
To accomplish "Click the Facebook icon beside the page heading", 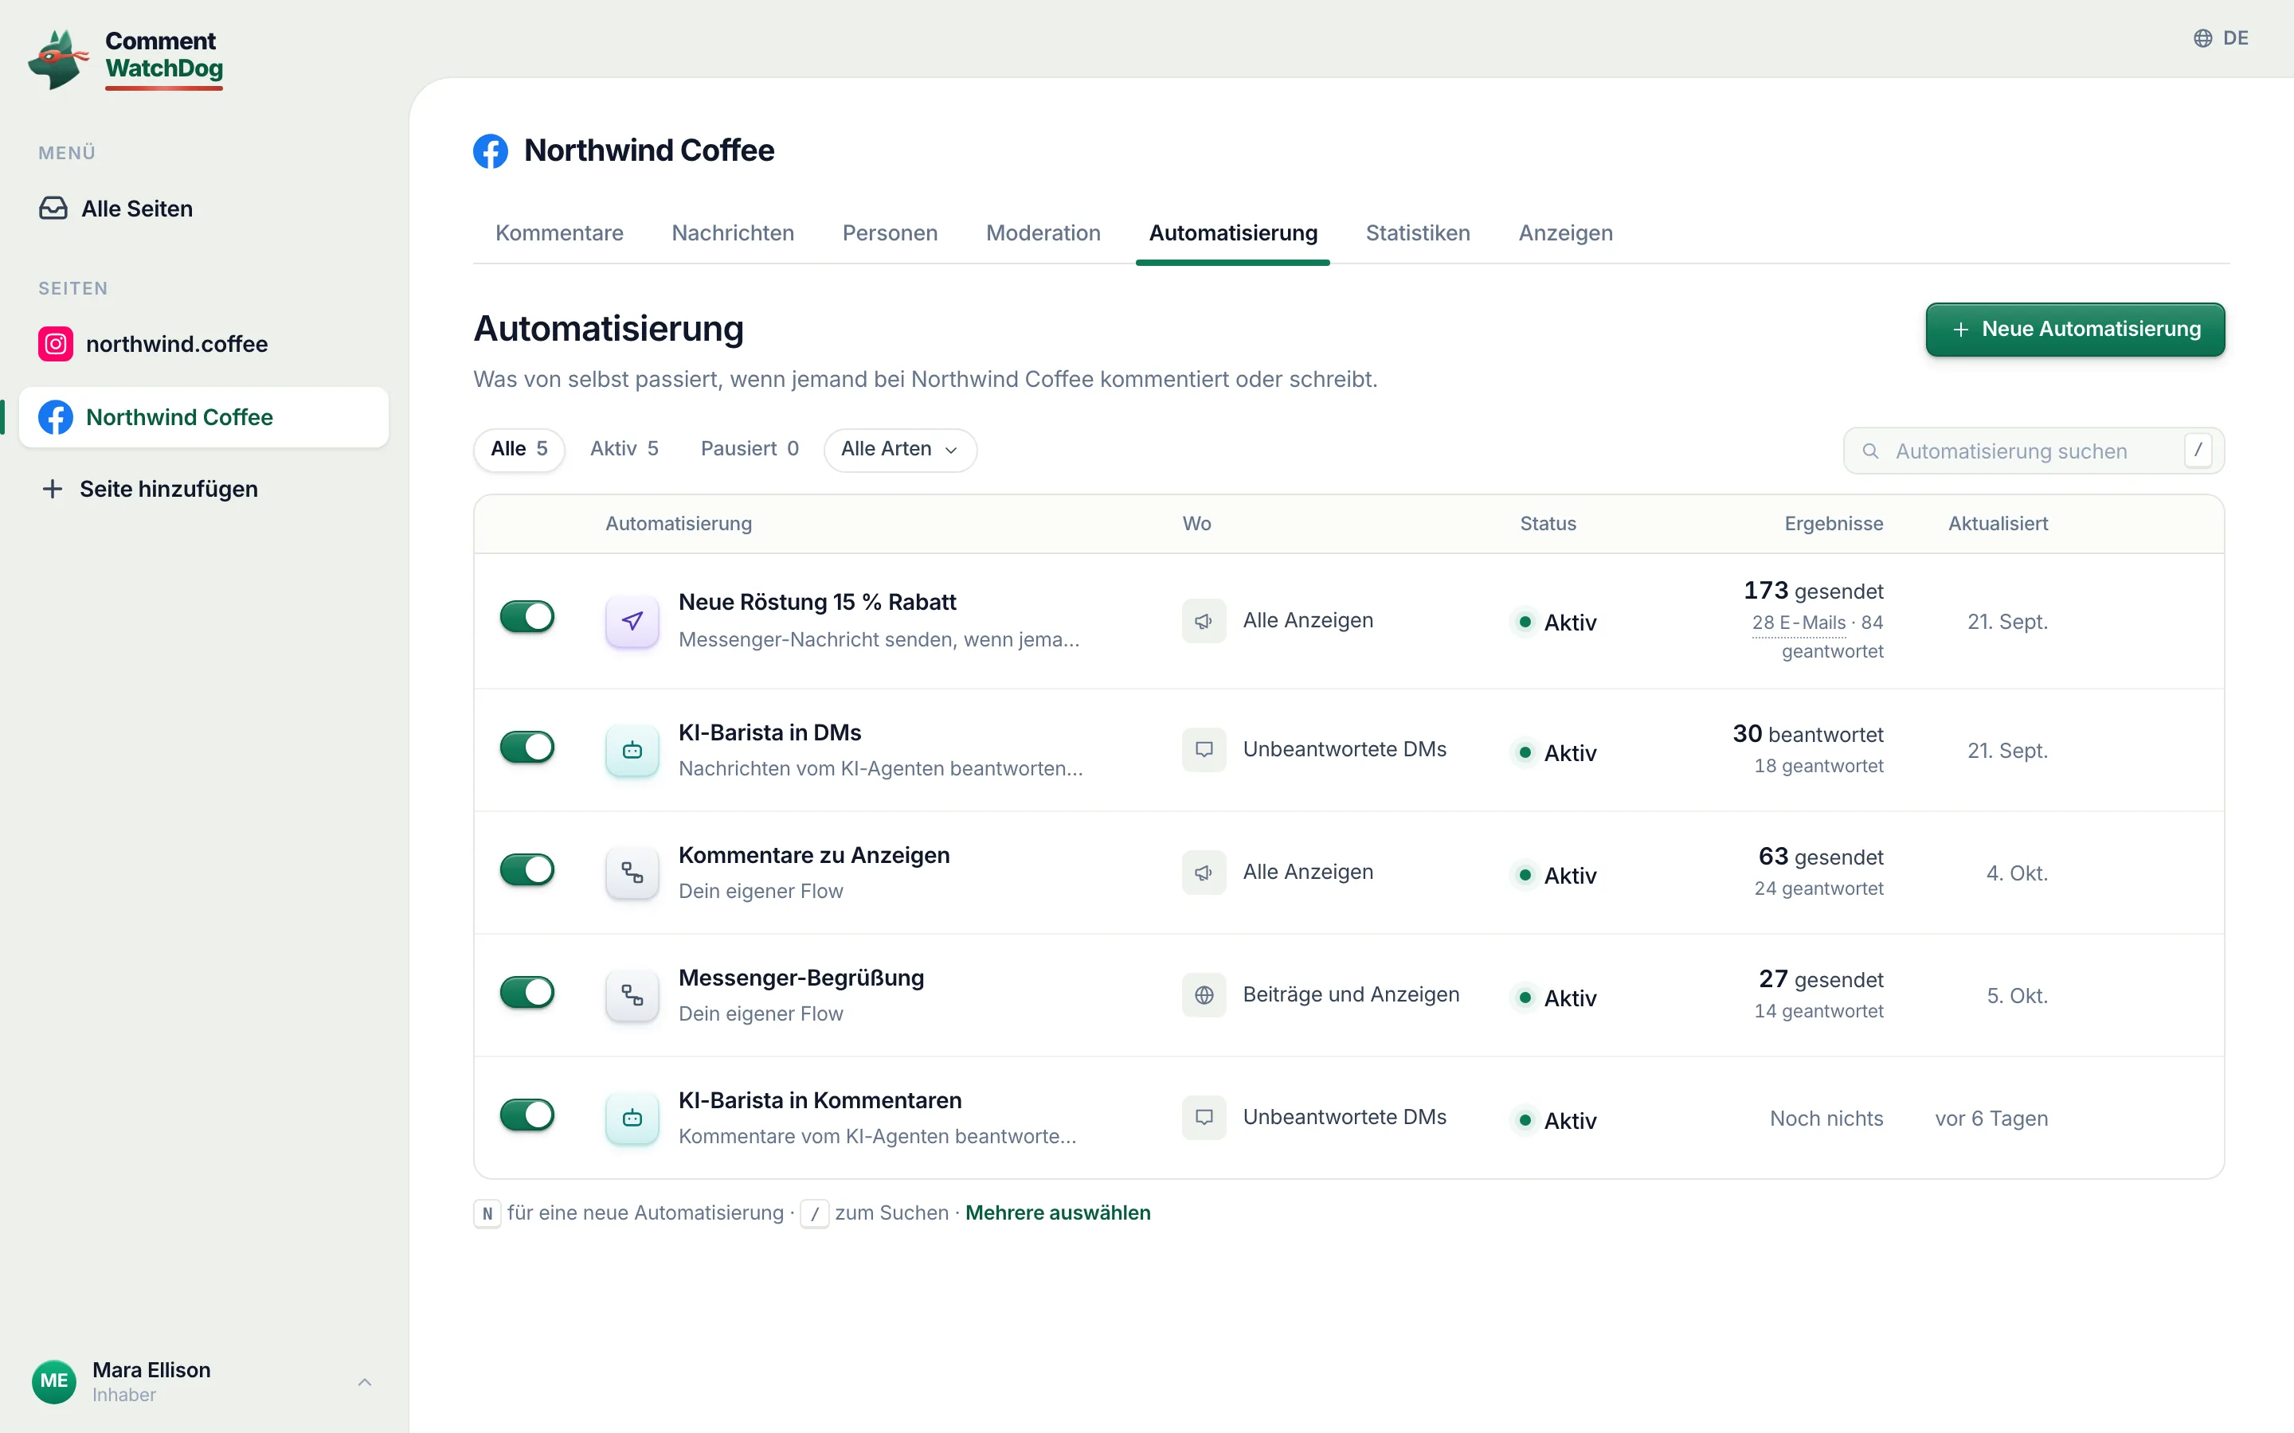I will 491,150.
